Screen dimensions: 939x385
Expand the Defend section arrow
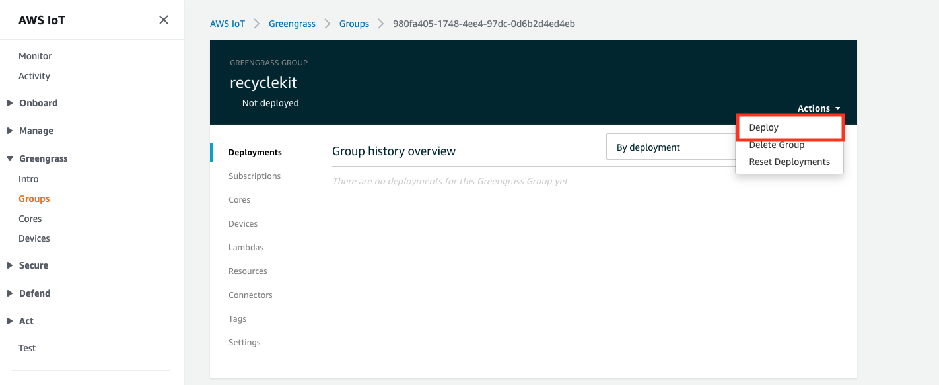[x=10, y=293]
